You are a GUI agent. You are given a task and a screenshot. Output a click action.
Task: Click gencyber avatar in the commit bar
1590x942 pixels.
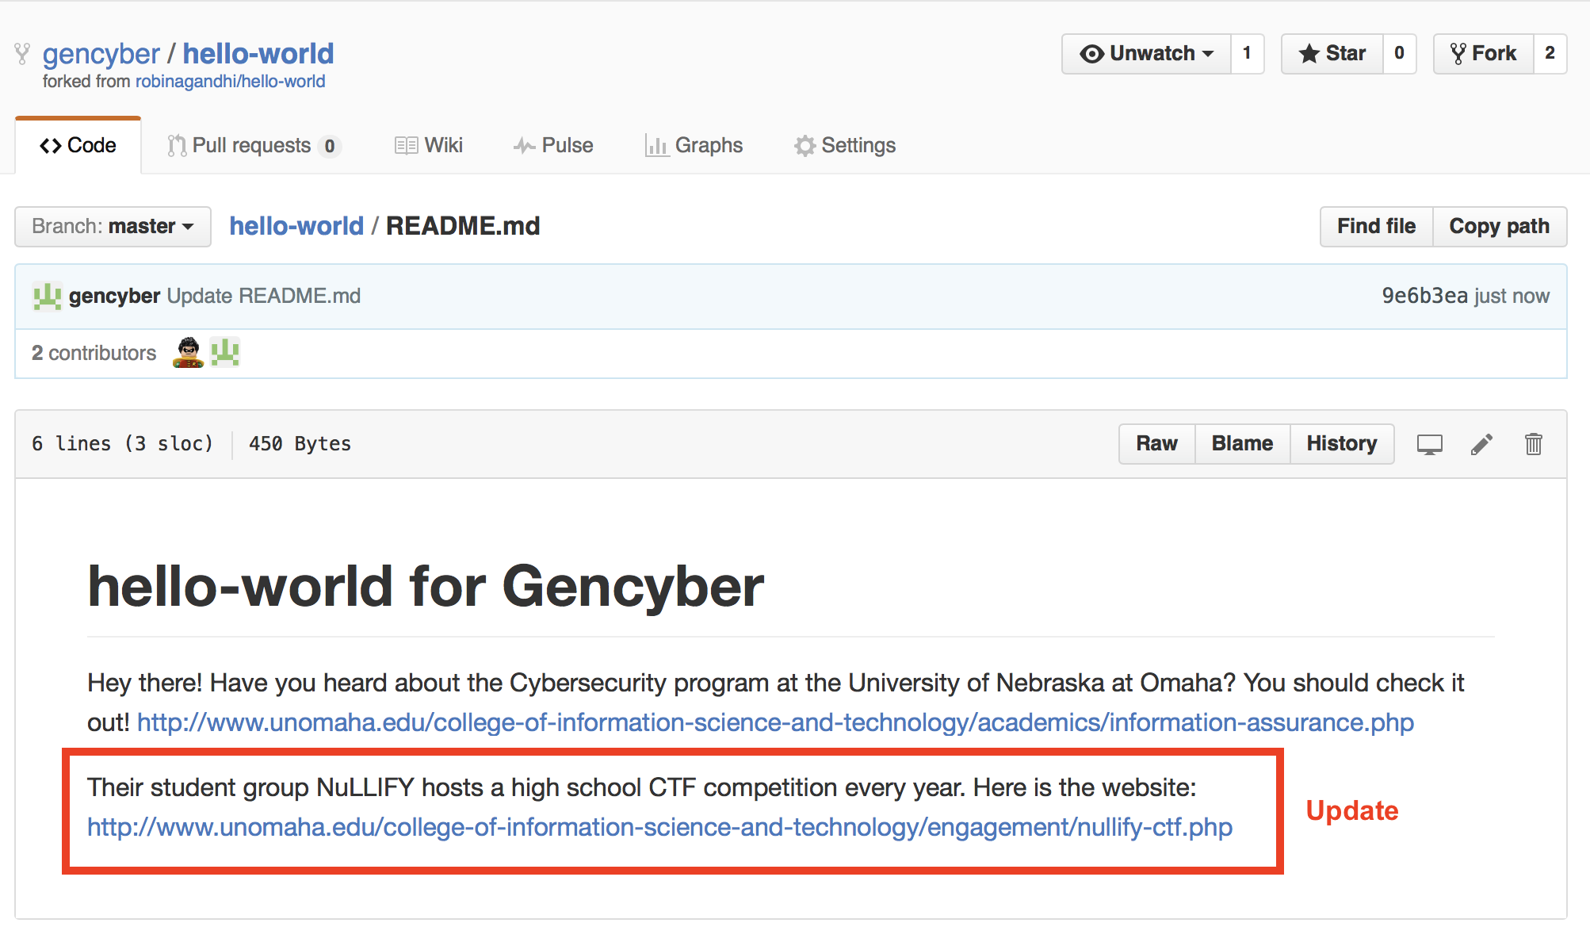[x=47, y=296]
